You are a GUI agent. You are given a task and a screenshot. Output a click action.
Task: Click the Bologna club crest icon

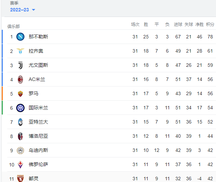point(20,136)
